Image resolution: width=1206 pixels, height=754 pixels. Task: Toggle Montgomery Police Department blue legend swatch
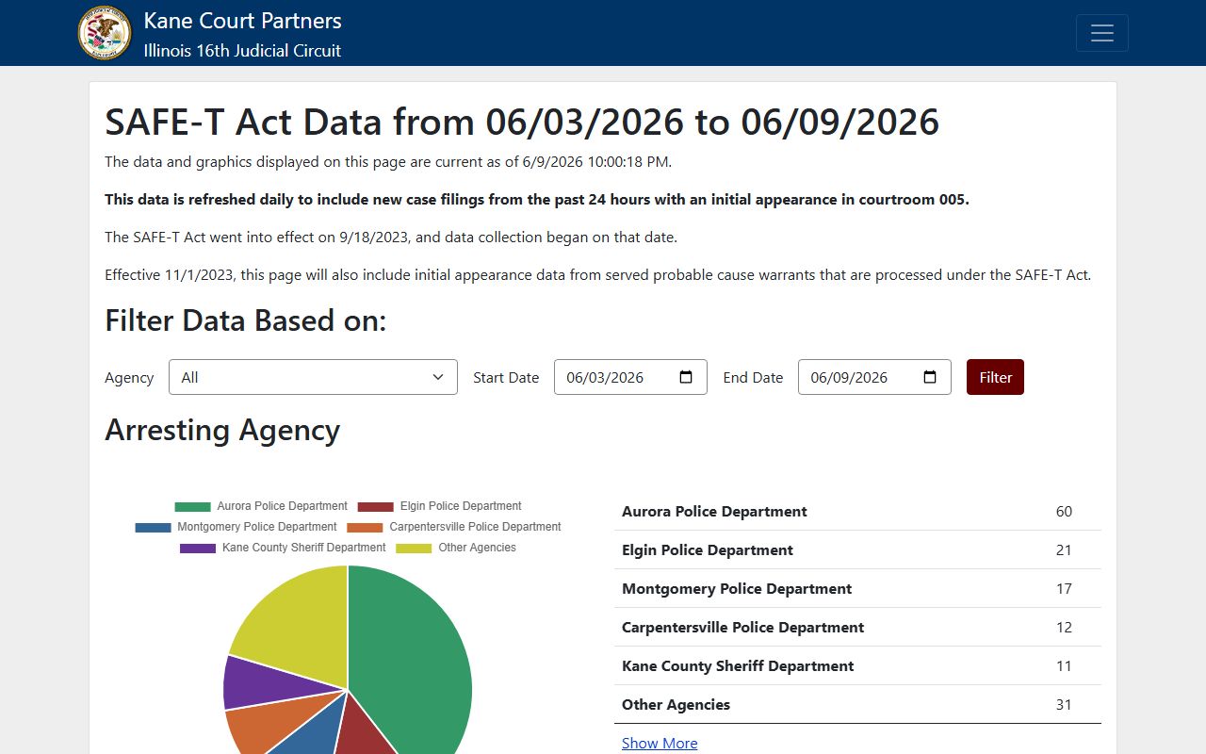153,527
